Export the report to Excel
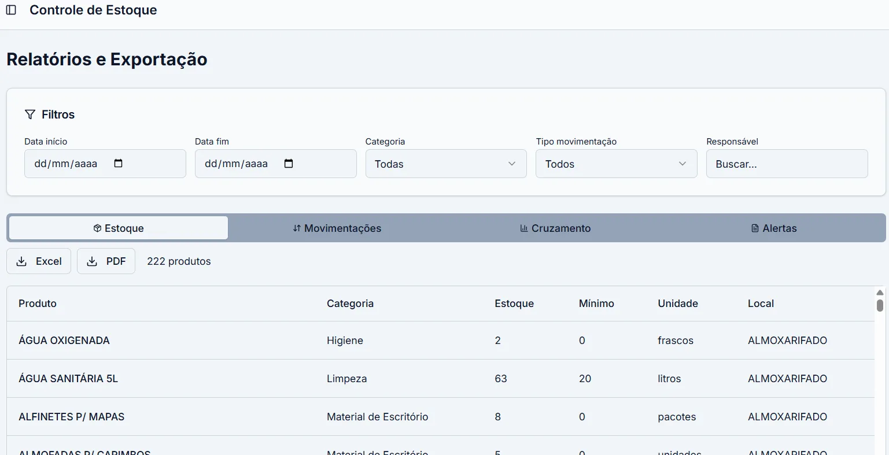Image resolution: width=889 pixels, height=455 pixels. click(x=39, y=261)
